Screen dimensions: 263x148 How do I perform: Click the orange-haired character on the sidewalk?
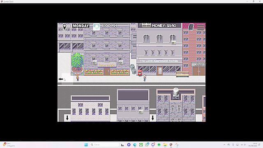coord(78,77)
